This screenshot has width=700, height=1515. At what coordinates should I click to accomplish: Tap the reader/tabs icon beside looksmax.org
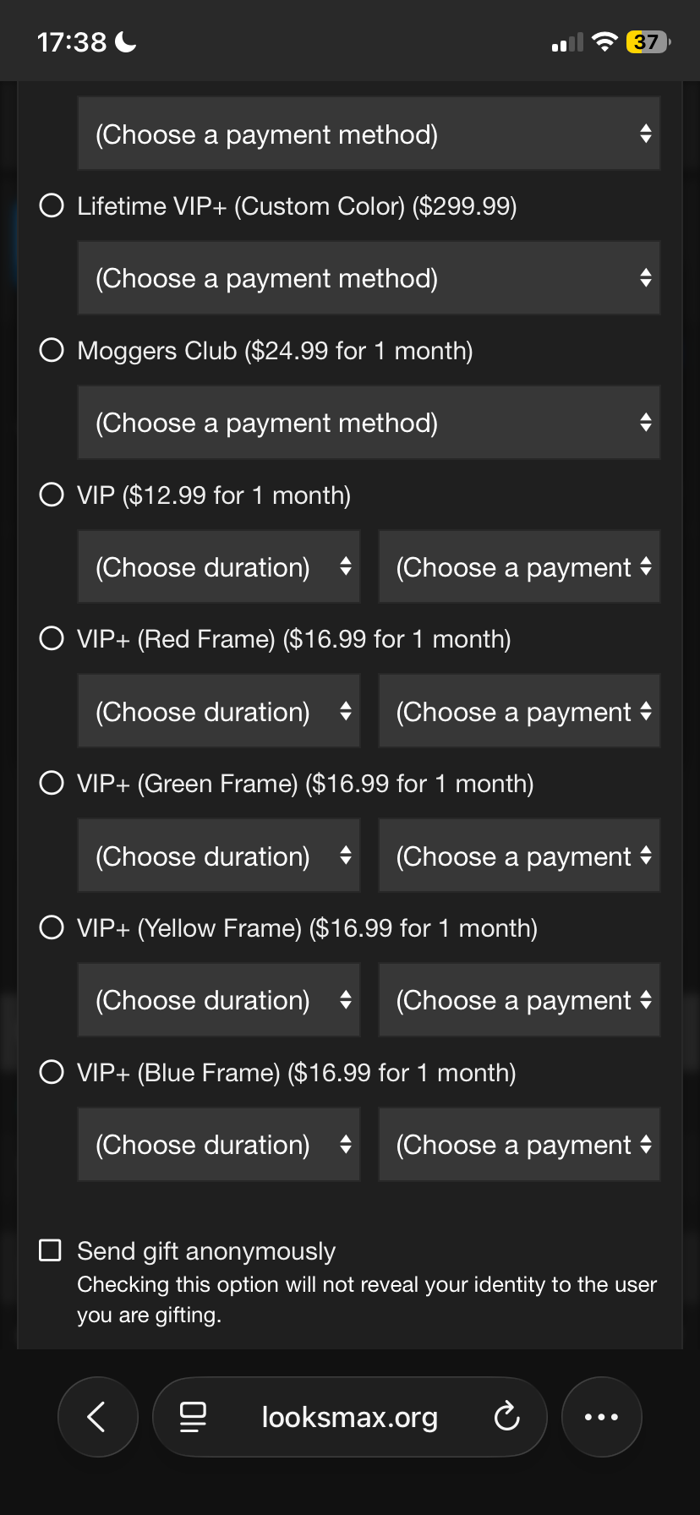(x=194, y=1417)
